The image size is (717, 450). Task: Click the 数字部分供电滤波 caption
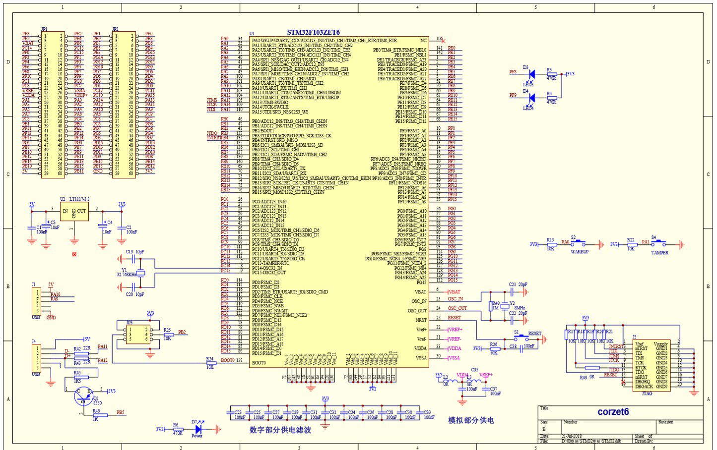click(280, 430)
